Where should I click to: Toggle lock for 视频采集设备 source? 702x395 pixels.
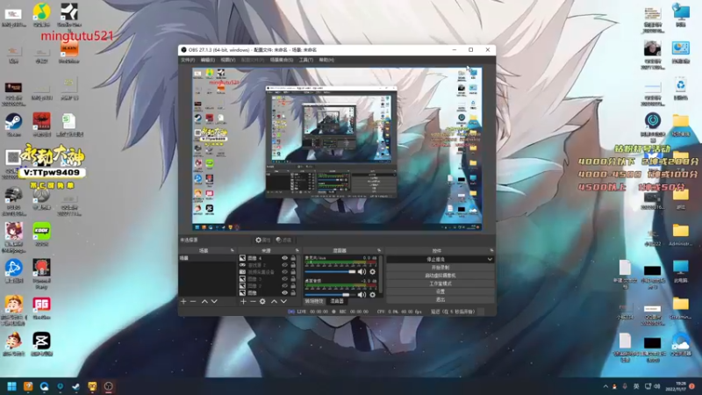[293, 272]
